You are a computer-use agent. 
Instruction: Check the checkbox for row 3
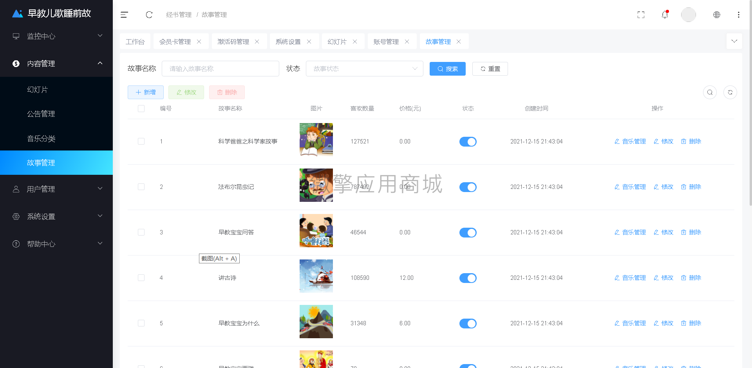coord(141,232)
